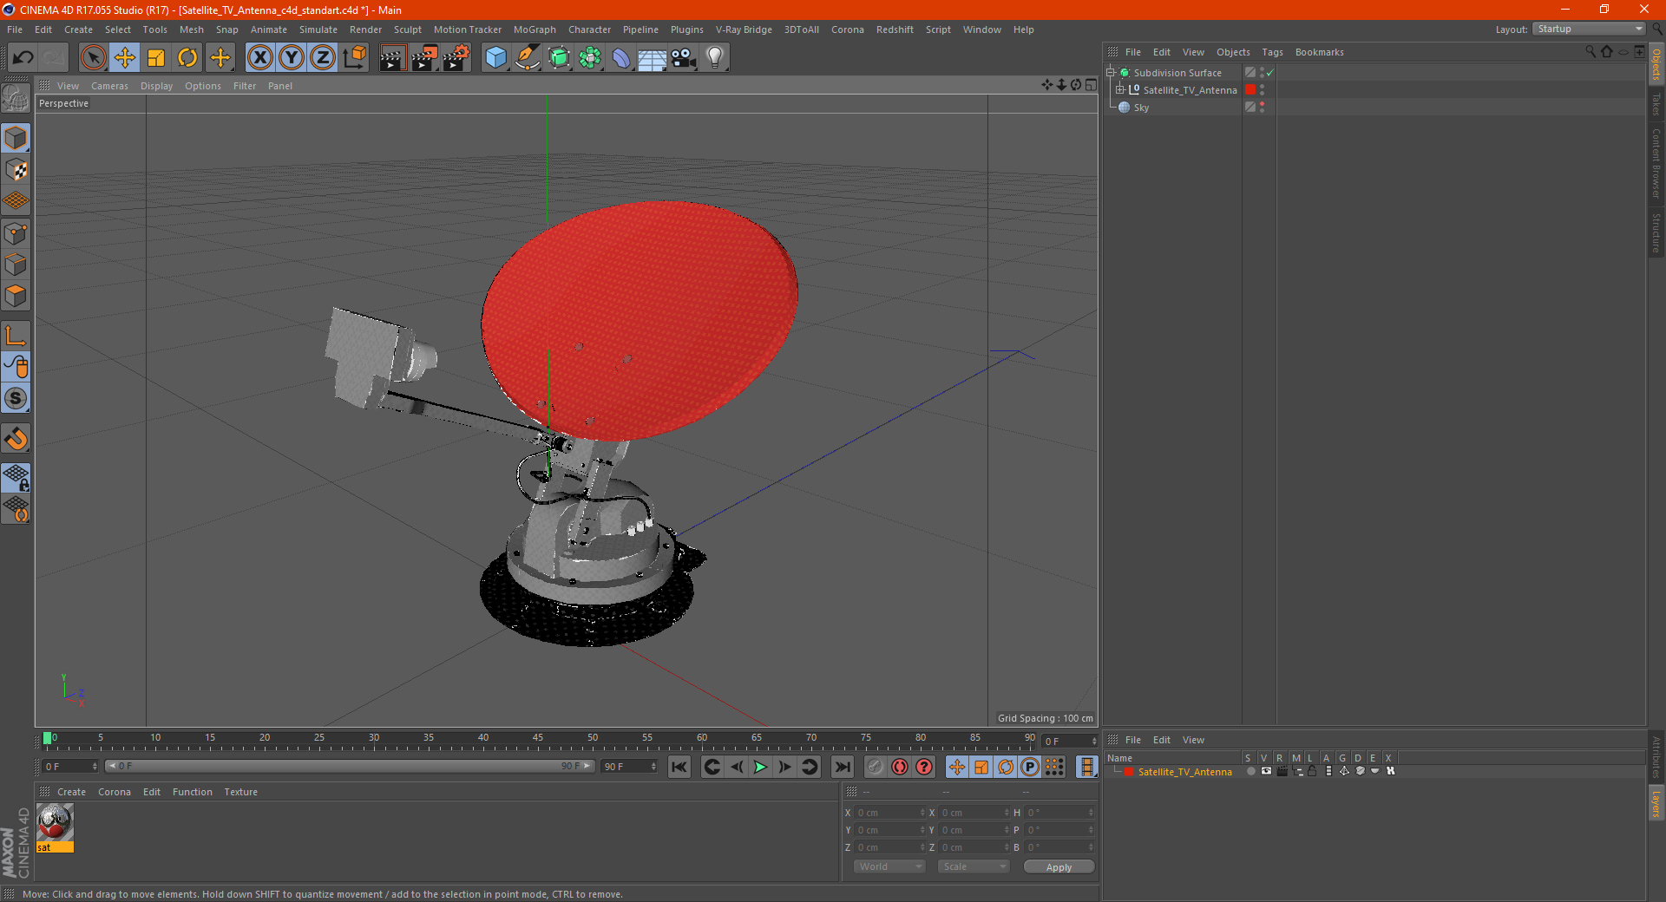
Task: Open viewport Cameras menu
Action: pyautogui.click(x=109, y=86)
